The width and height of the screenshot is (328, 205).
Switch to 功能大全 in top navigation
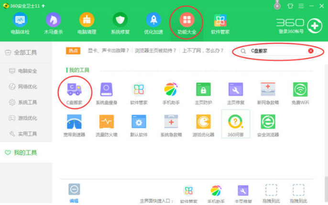pyautogui.click(x=186, y=23)
